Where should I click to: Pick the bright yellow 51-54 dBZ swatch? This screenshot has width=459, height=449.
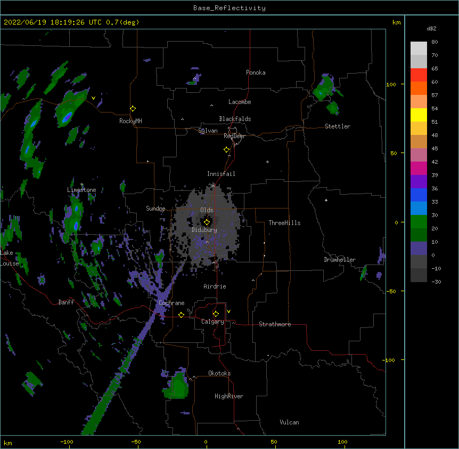tap(419, 115)
